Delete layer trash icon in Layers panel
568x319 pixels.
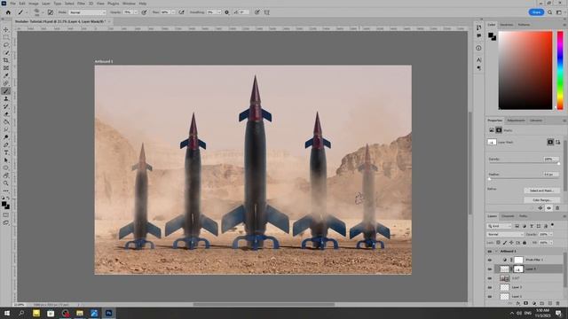point(558,303)
